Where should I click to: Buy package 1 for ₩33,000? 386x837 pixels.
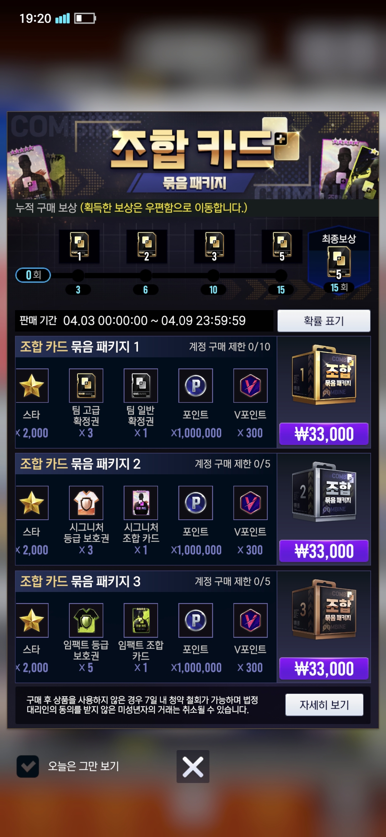(x=324, y=434)
